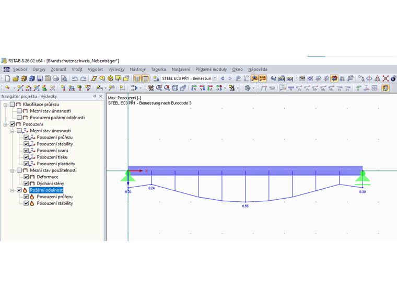
Task: Open dropdown arrow beside the display-mode cube icon
Action: pyautogui.click(x=253, y=88)
